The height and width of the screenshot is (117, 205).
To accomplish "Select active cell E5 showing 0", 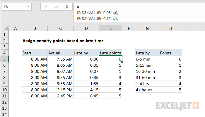I will click(111, 59).
